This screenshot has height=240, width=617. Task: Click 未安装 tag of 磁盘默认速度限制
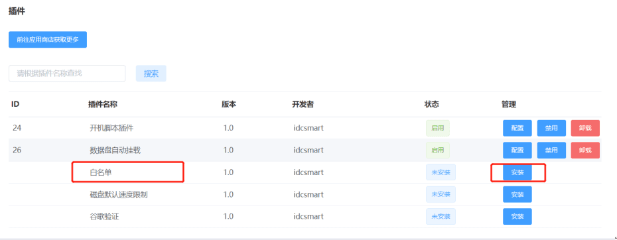click(x=441, y=194)
